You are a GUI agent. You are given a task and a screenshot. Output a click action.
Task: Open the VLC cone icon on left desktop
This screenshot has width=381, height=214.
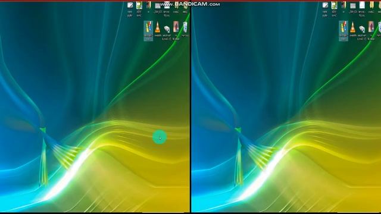[x=158, y=27]
